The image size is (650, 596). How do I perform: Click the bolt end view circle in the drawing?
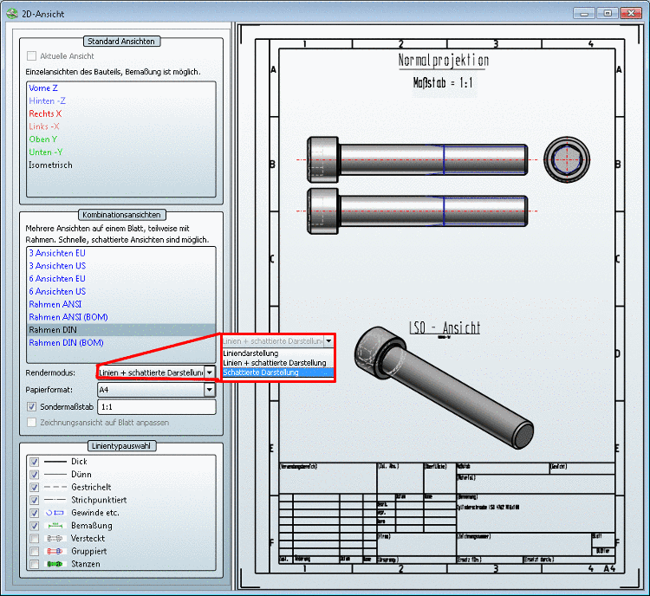[567, 159]
